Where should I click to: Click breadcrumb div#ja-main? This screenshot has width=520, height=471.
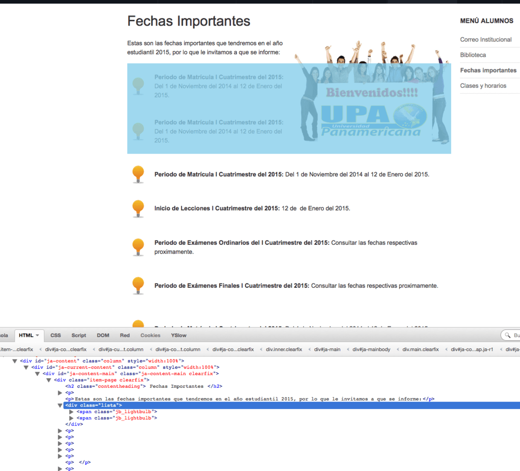(327, 350)
